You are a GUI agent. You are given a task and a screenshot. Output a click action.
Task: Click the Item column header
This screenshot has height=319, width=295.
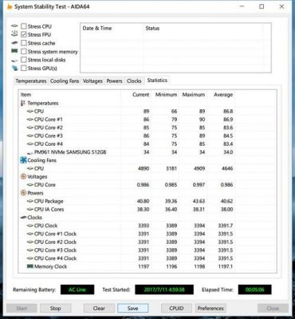pos(69,95)
